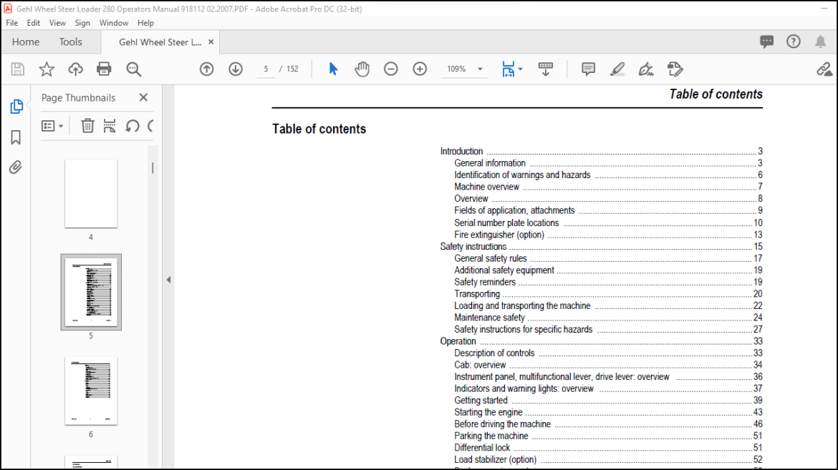
Task: Switch to the Tools tab
Action: (70, 41)
